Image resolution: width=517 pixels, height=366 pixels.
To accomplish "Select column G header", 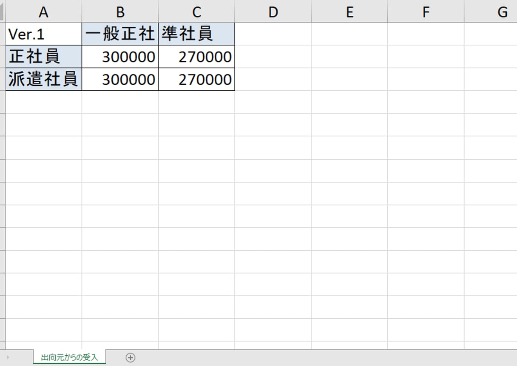I will tap(501, 12).
